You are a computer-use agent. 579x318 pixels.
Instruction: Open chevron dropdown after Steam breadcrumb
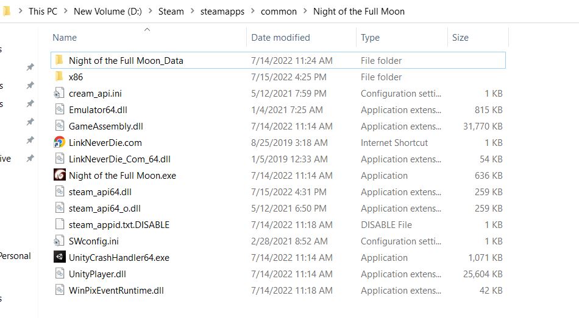(x=192, y=12)
